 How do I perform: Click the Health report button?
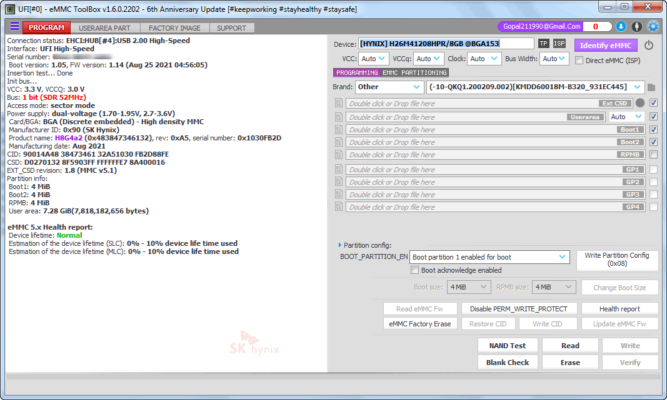point(619,309)
